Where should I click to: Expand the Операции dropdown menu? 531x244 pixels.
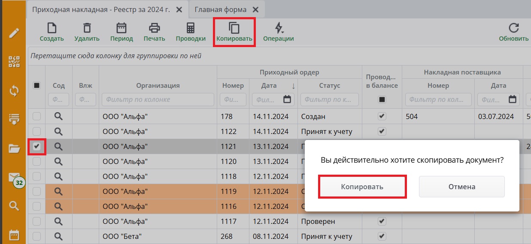279,29
